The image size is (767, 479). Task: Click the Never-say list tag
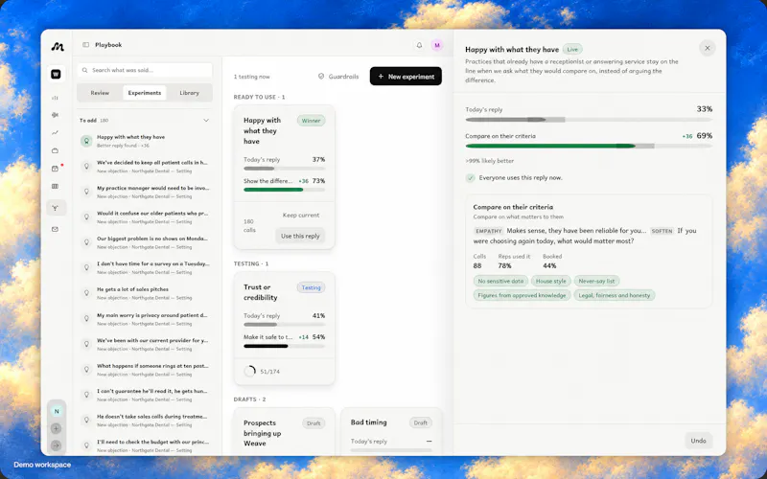[x=596, y=281]
